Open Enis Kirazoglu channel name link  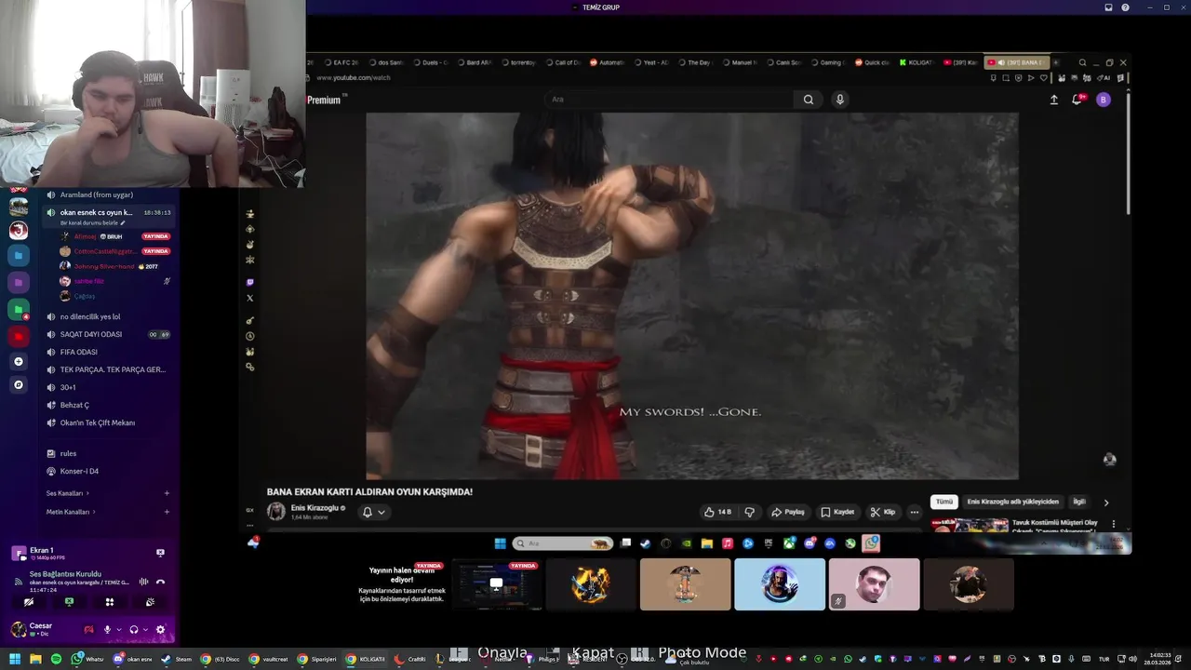pyautogui.click(x=314, y=508)
